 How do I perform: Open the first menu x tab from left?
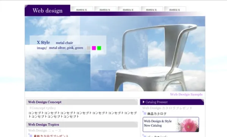coord(82,9)
